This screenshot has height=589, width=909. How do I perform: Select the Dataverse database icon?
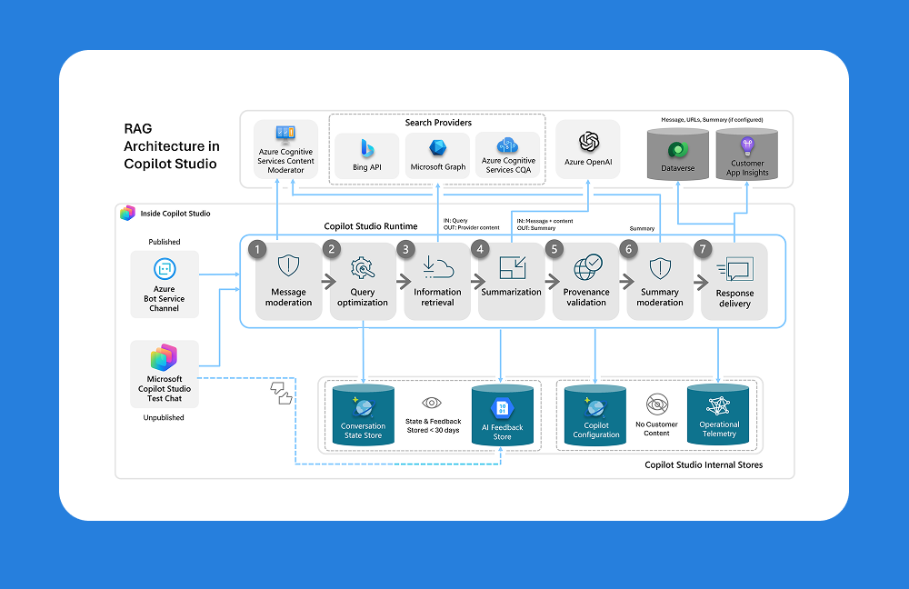(x=678, y=150)
